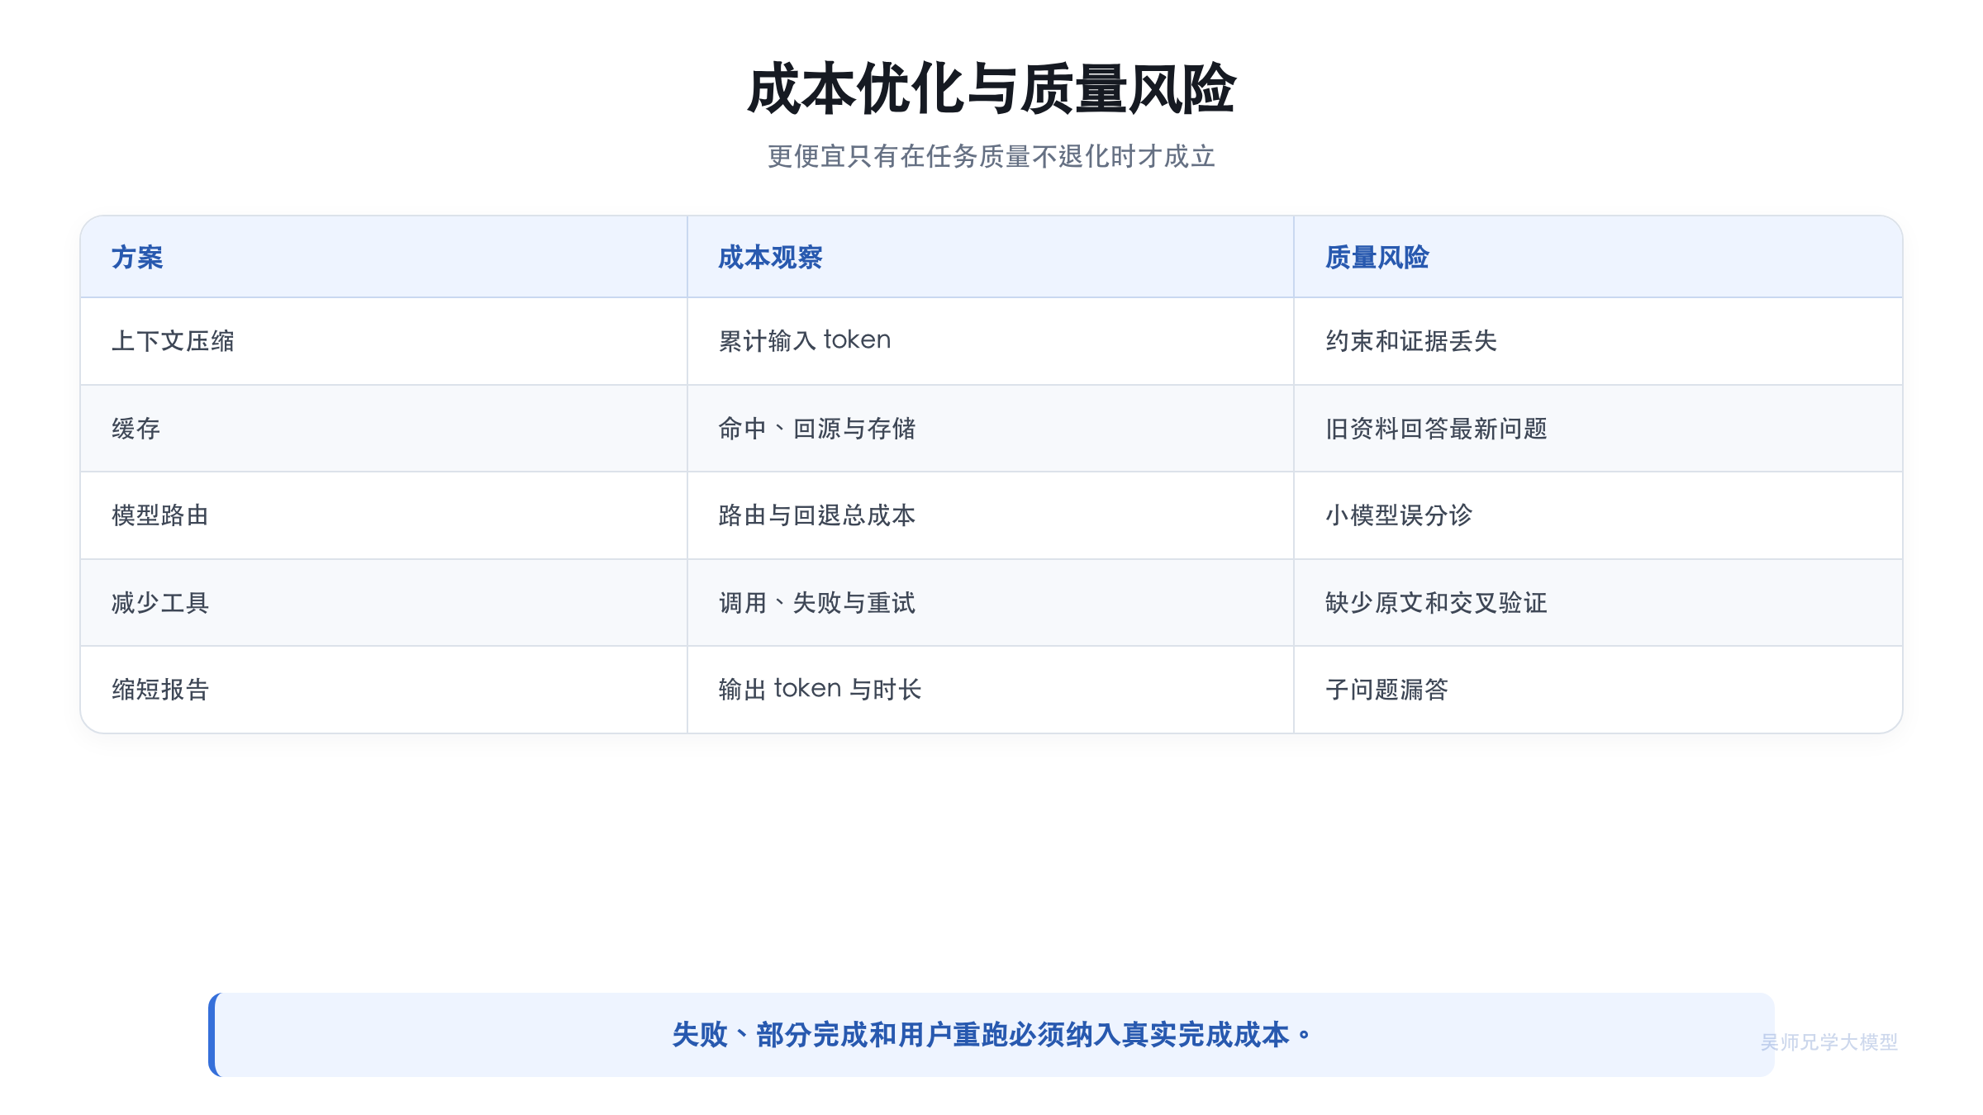
Task: Click the cell 模型路由
Action: tap(383, 515)
